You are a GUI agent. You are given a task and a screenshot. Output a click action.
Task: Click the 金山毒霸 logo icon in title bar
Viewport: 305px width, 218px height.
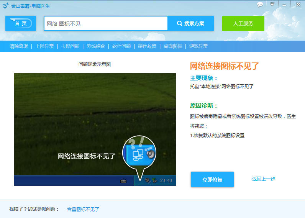point(6,5)
